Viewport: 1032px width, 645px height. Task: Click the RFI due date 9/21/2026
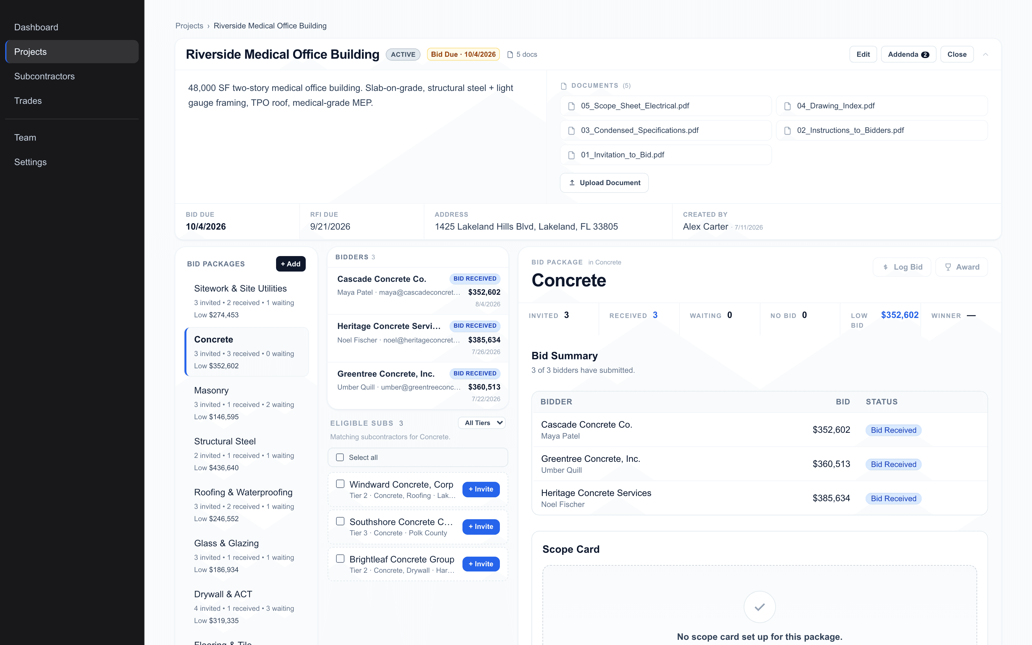(x=330, y=227)
